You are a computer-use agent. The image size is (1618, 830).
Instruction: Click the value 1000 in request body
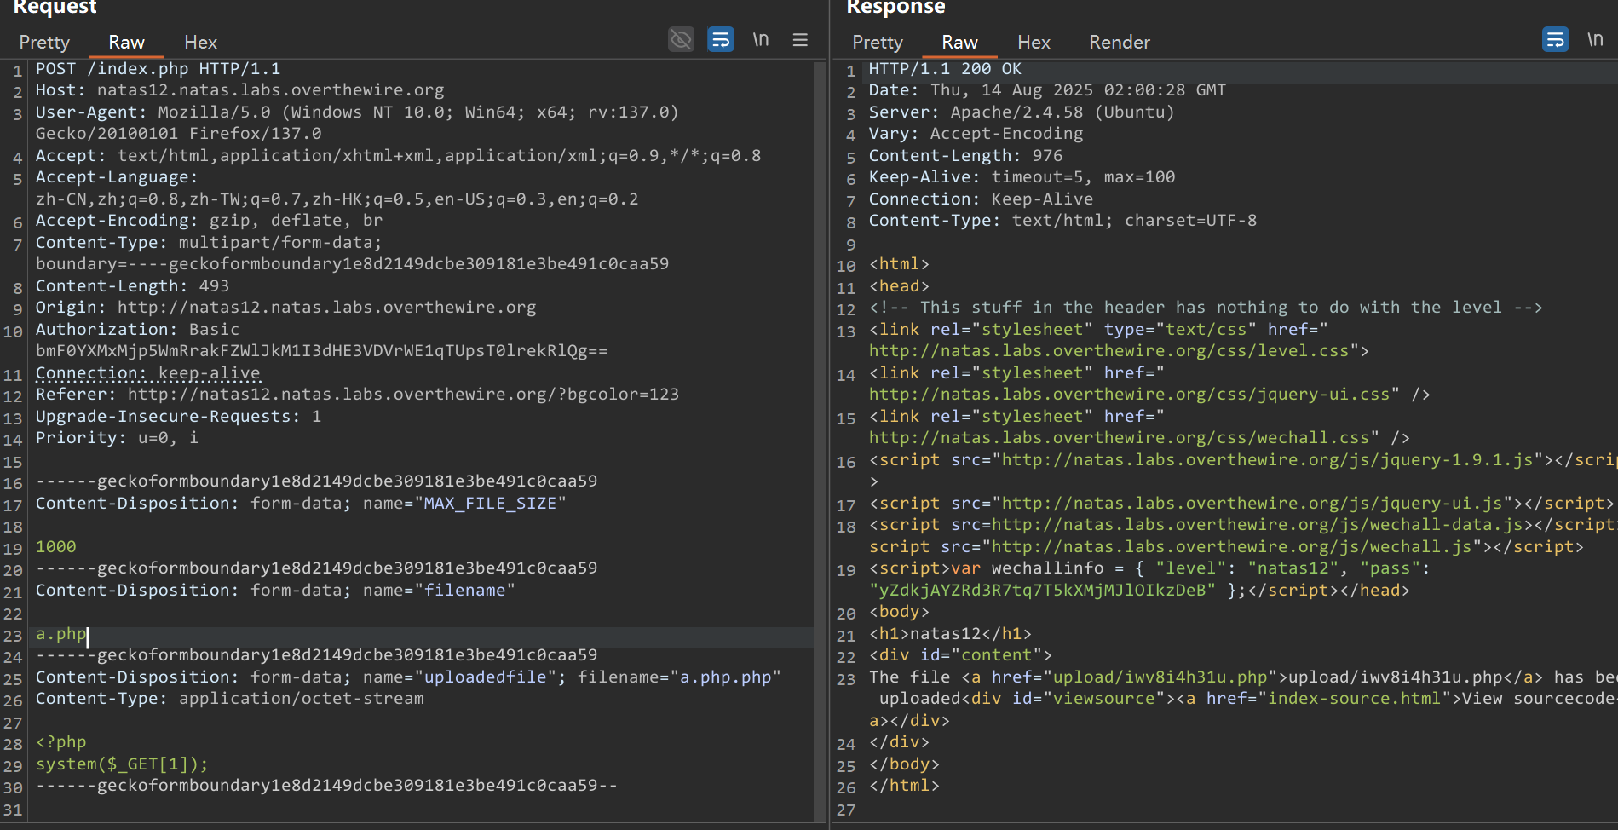tap(55, 546)
